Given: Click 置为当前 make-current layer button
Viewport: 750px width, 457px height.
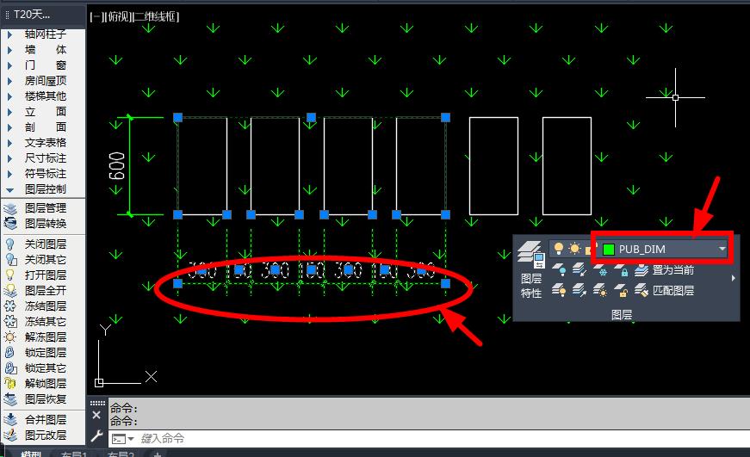Looking at the screenshot, I should coord(665,270).
